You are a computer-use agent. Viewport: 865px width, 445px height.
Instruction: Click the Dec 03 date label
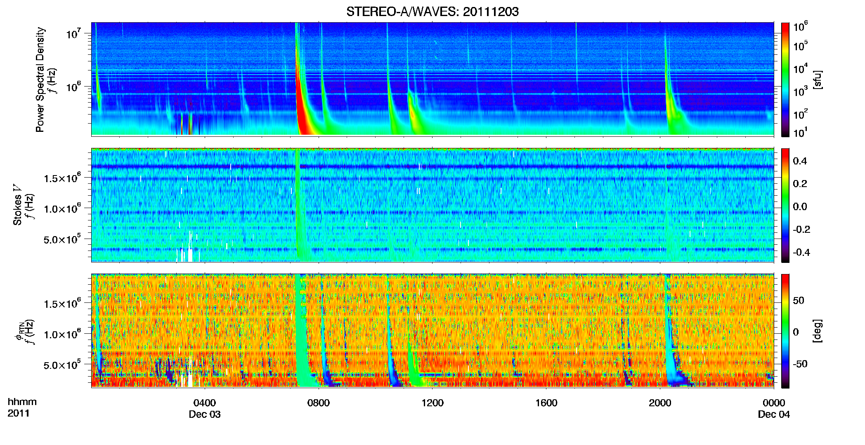[x=205, y=414]
